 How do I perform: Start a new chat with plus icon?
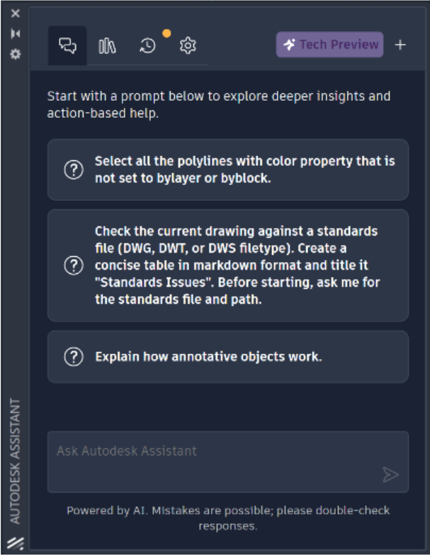(400, 45)
